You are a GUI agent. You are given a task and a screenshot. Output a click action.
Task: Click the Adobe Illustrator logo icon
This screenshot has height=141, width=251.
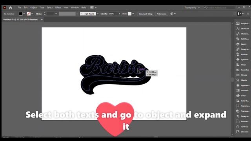click(x=5, y=7)
